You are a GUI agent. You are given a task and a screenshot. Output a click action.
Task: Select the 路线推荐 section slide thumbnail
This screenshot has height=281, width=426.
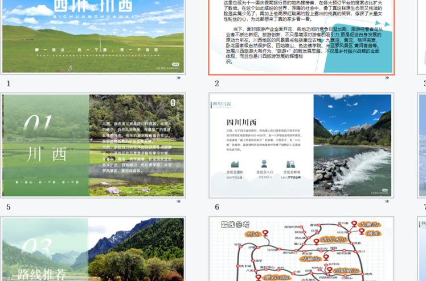pyautogui.click(x=93, y=249)
